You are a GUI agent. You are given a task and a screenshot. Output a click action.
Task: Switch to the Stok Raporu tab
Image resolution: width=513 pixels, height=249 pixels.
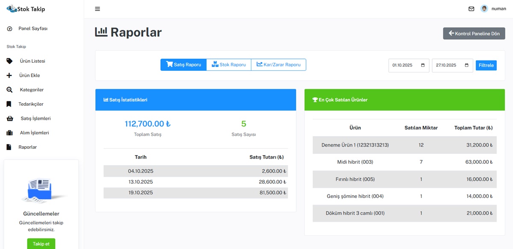click(229, 65)
